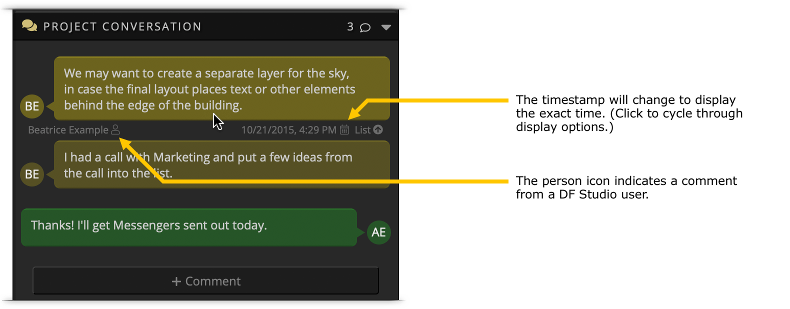Select the comment about separate sky layer
This screenshot has width=790, height=309.
pos(222,88)
